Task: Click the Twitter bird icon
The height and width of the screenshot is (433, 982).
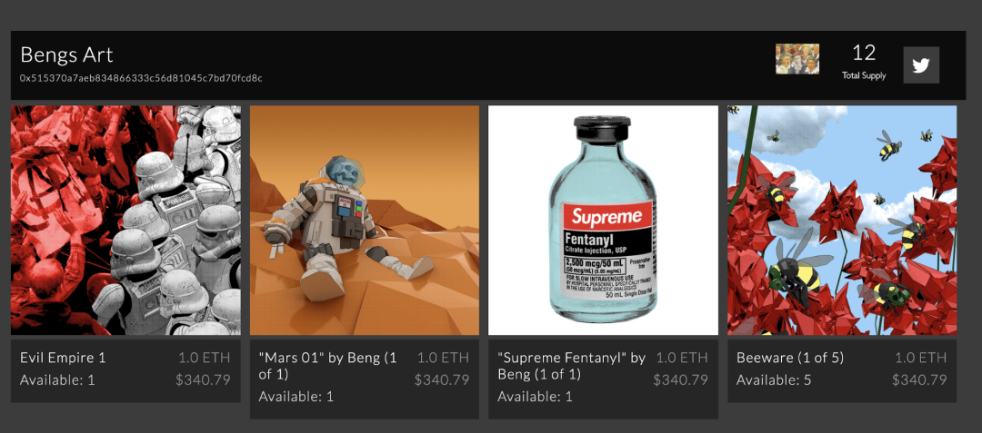Action: tap(921, 65)
